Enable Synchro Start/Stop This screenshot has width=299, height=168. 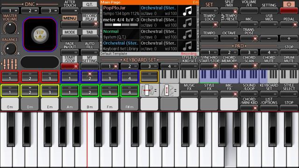[209, 66]
